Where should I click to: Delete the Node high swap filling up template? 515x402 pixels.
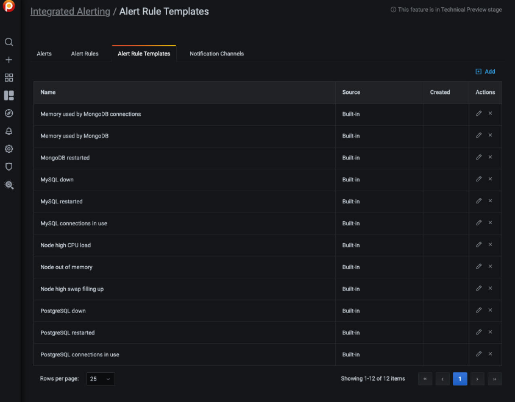(490, 289)
